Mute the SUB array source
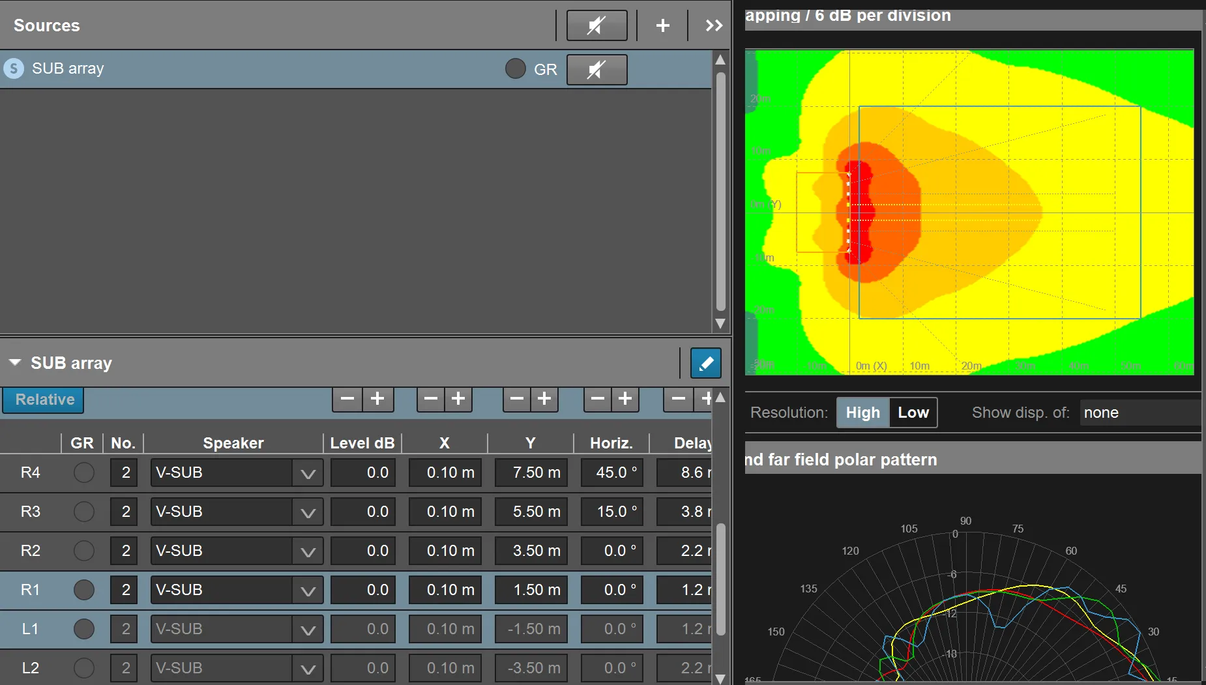The image size is (1206, 685). click(596, 69)
